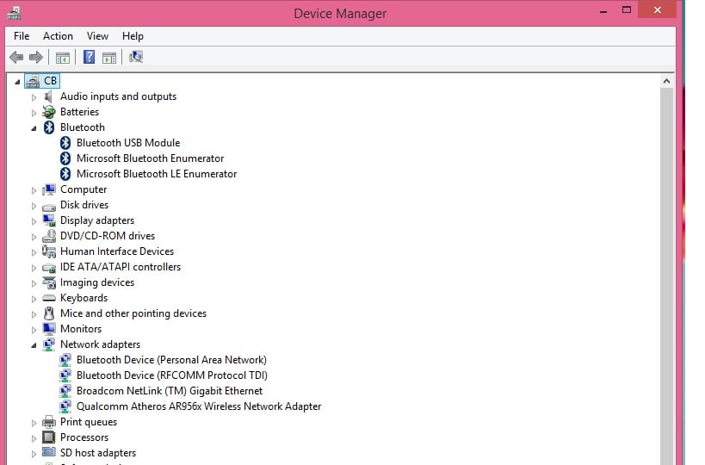The height and width of the screenshot is (465, 705).
Task: Click the Qualcomm Atheros adapter icon
Action: (65, 406)
